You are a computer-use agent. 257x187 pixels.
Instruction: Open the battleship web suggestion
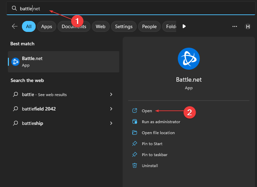(x=64, y=123)
